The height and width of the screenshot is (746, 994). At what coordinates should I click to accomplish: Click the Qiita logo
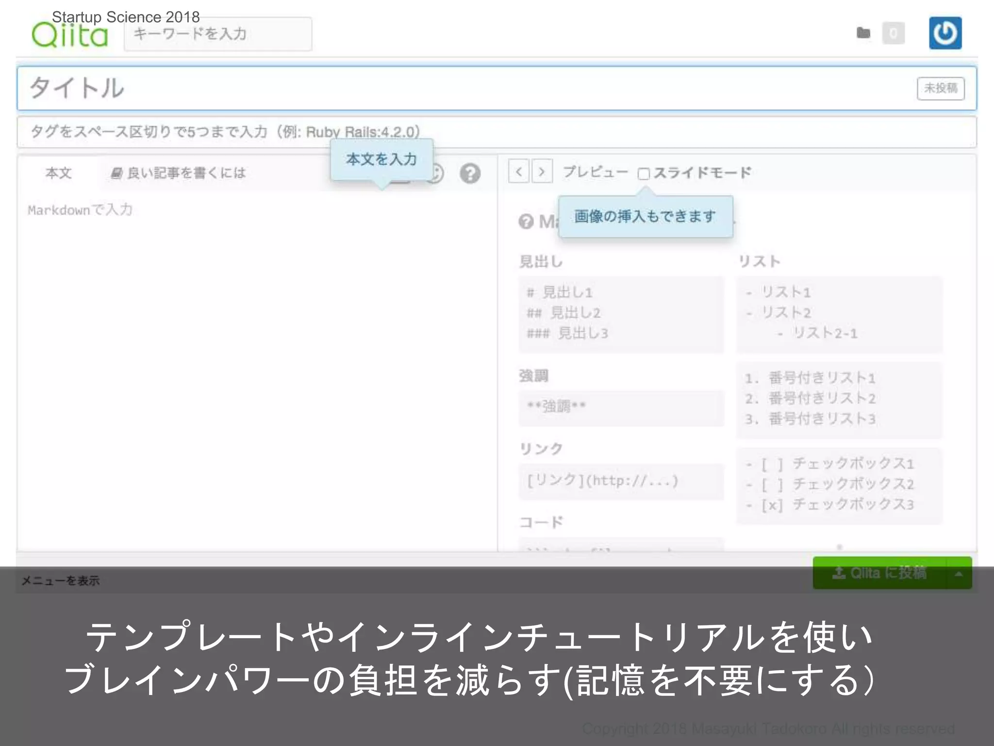point(69,35)
